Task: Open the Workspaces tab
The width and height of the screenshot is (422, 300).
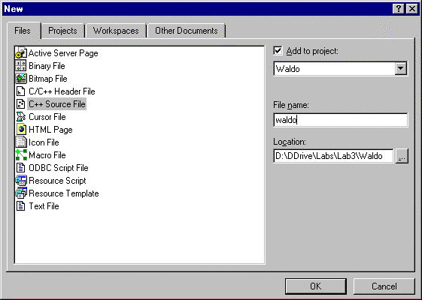Action: 116,31
